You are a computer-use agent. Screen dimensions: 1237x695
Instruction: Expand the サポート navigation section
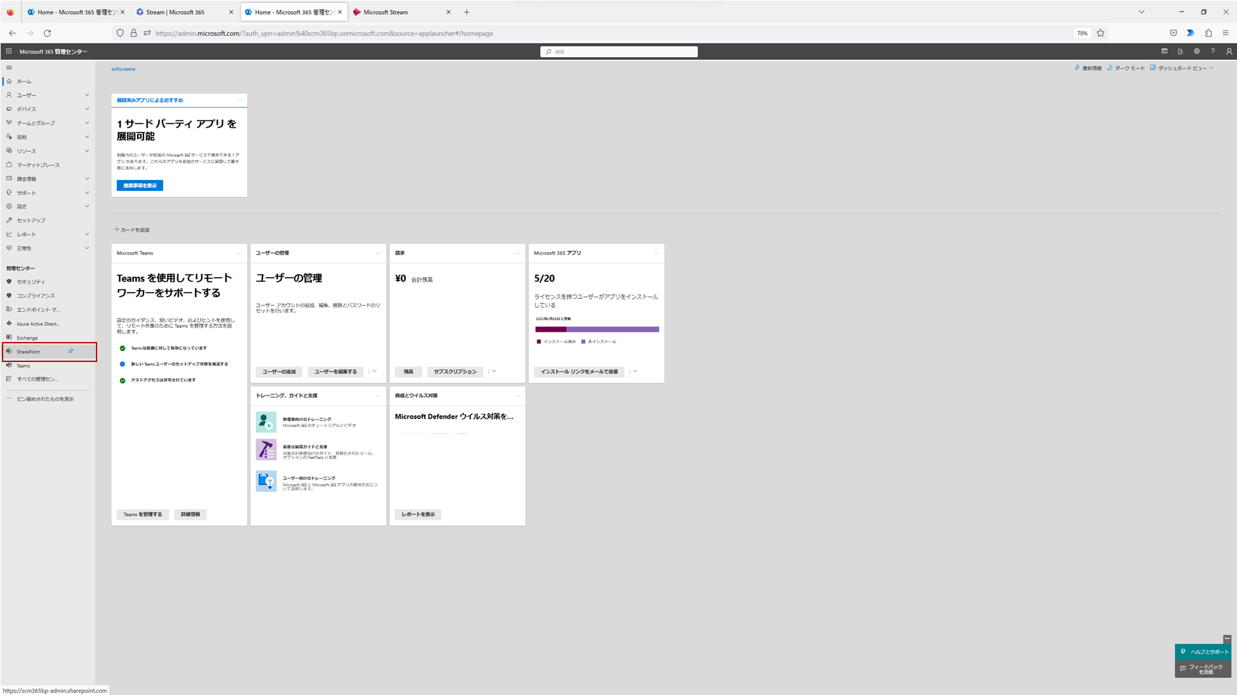(x=87, y=193)
